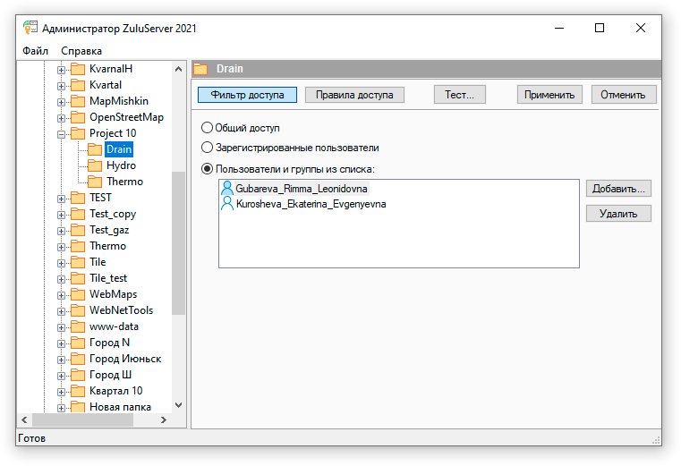Click the WebMaps folder icon

[78, 294]
